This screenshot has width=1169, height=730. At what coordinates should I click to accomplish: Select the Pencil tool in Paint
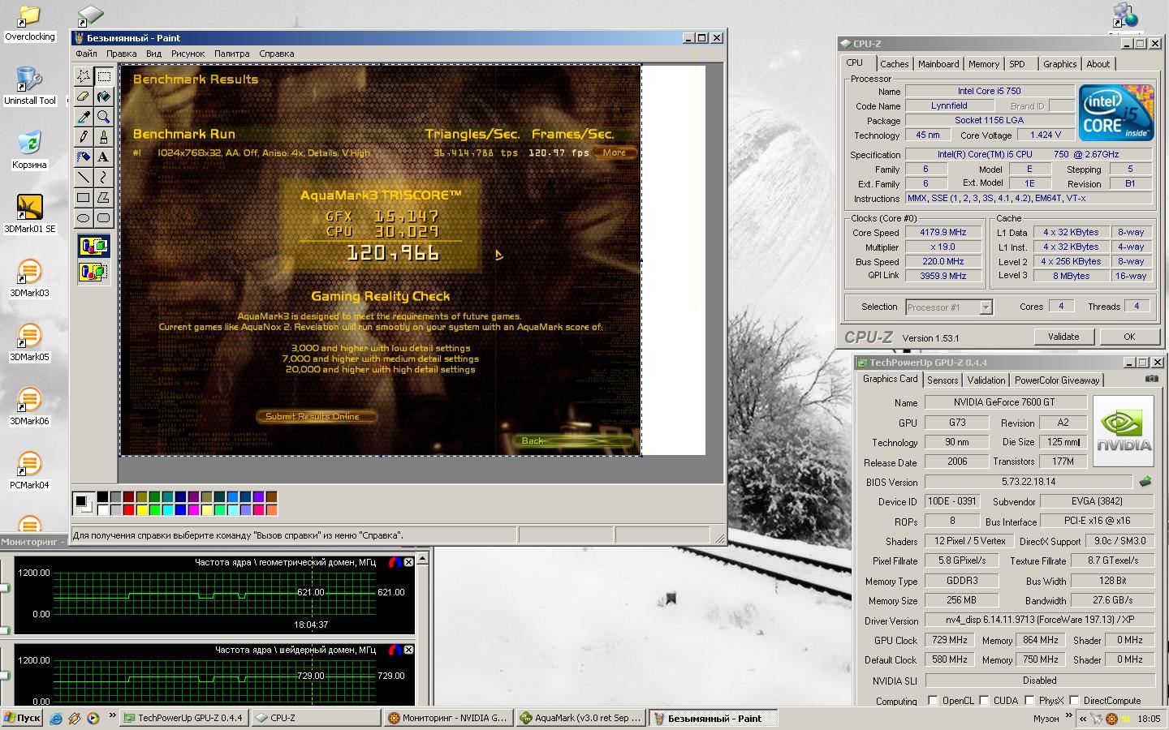pyautogui.click(x=84, y=136)
